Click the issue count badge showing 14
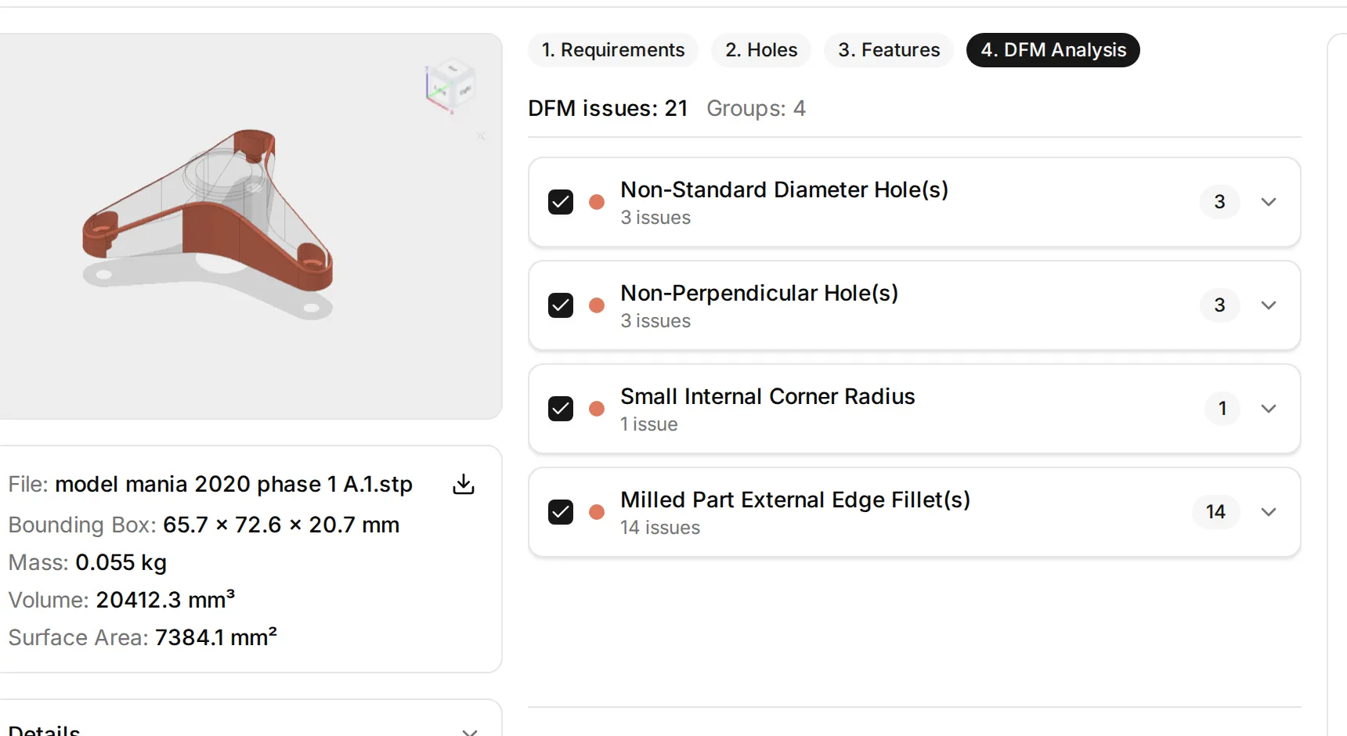1347x736 pixels. tap(1215, 512)
